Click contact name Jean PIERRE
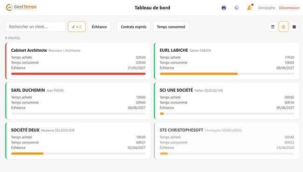Screen dimensions: 303x172 point(55,90)
